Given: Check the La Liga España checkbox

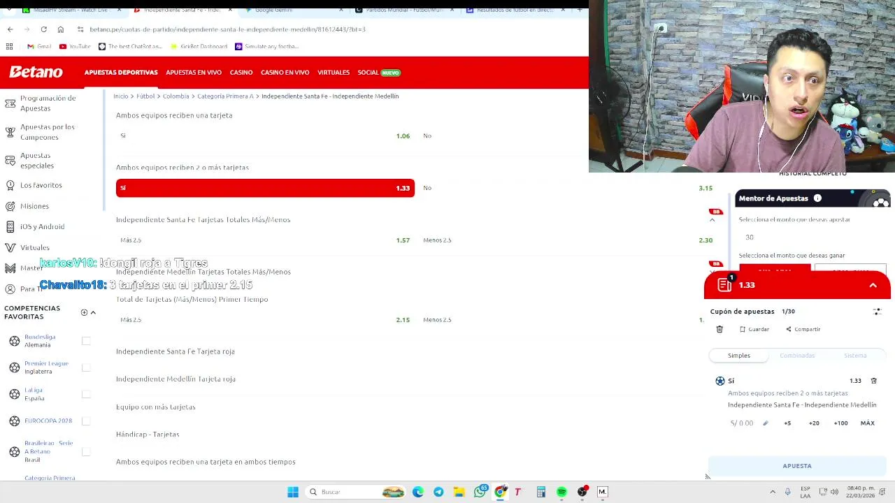Looking at the screenshot, I should pyautogui.click(x=86, y=394).
